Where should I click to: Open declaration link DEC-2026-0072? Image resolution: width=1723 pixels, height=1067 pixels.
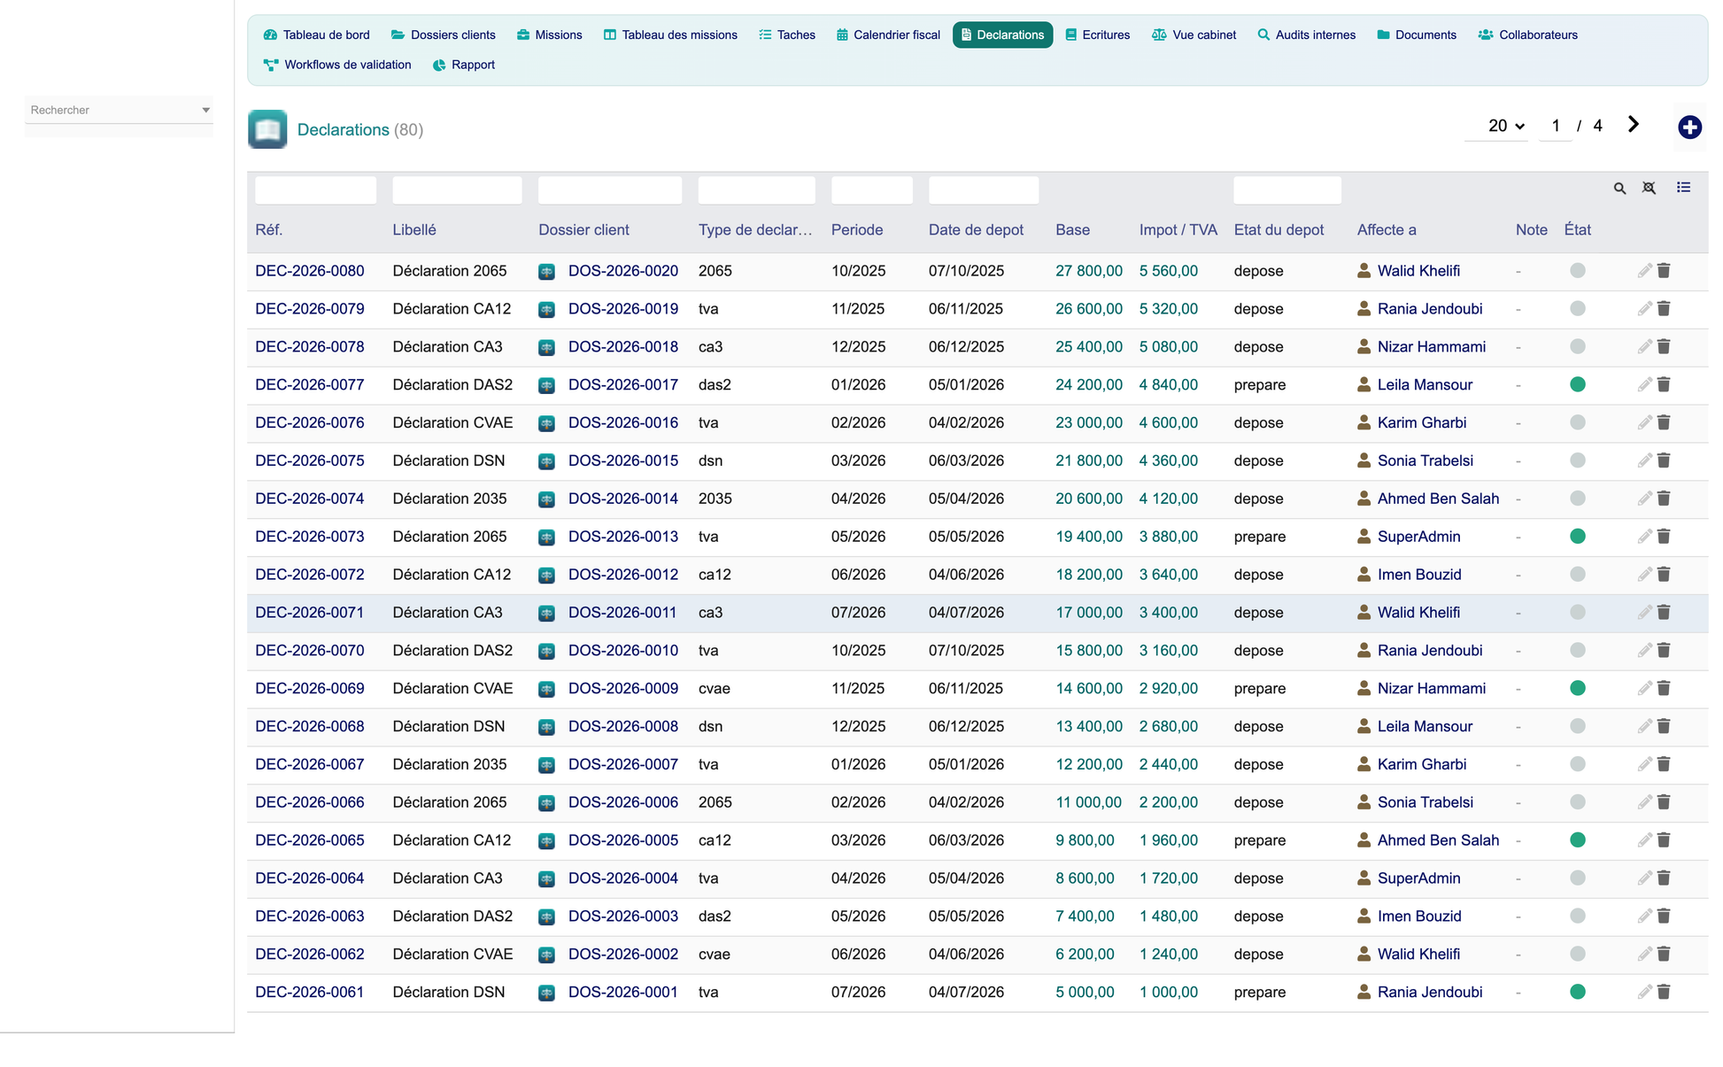coord(310,575)
